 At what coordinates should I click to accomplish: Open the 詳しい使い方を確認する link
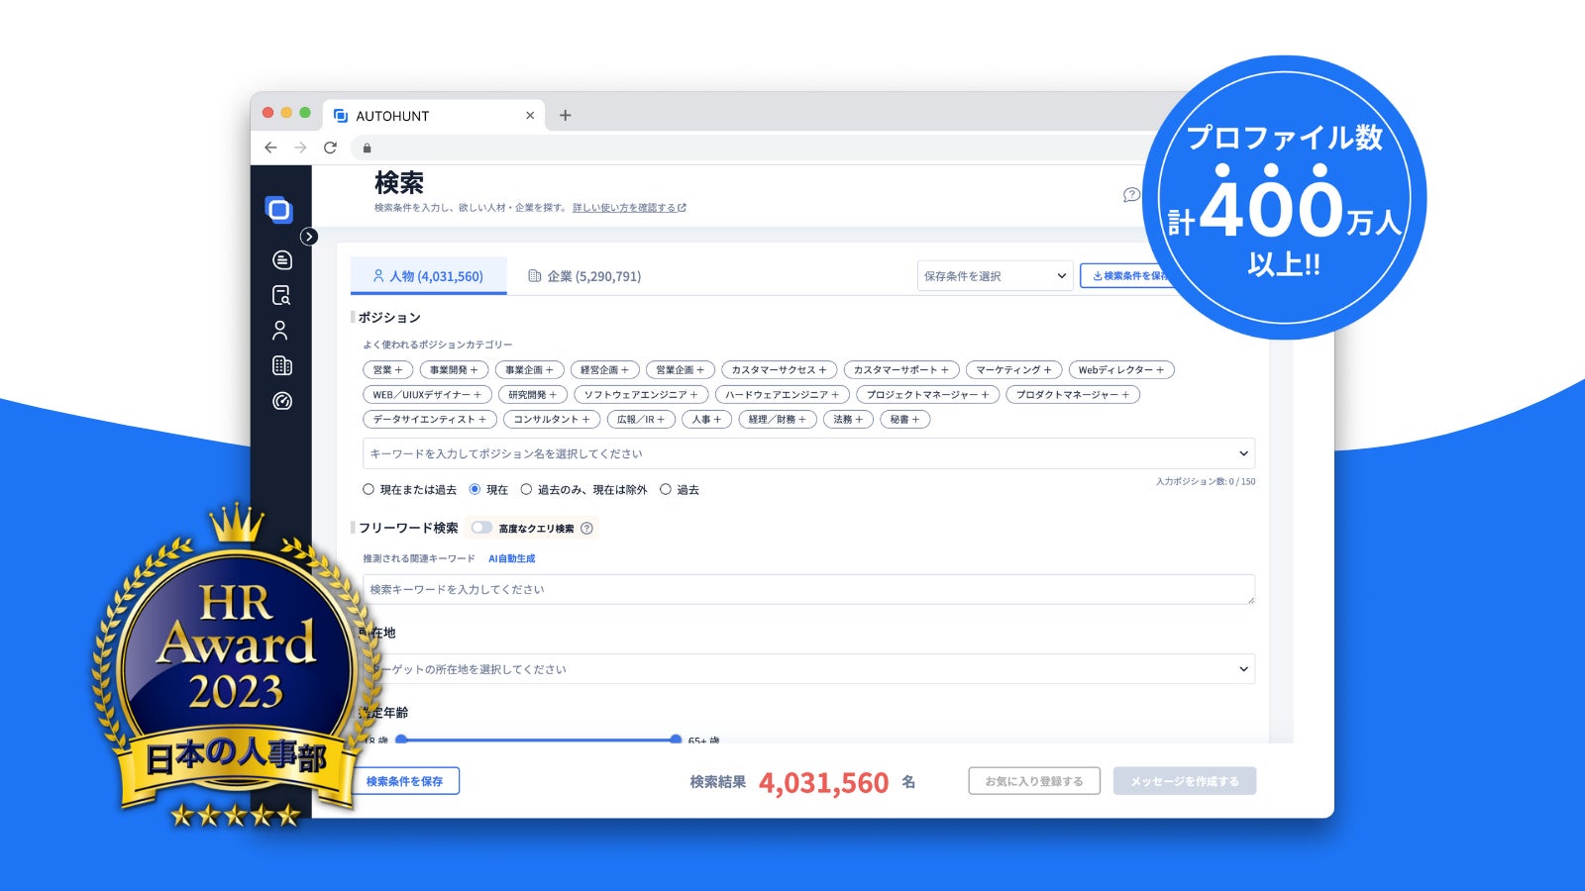629,208
